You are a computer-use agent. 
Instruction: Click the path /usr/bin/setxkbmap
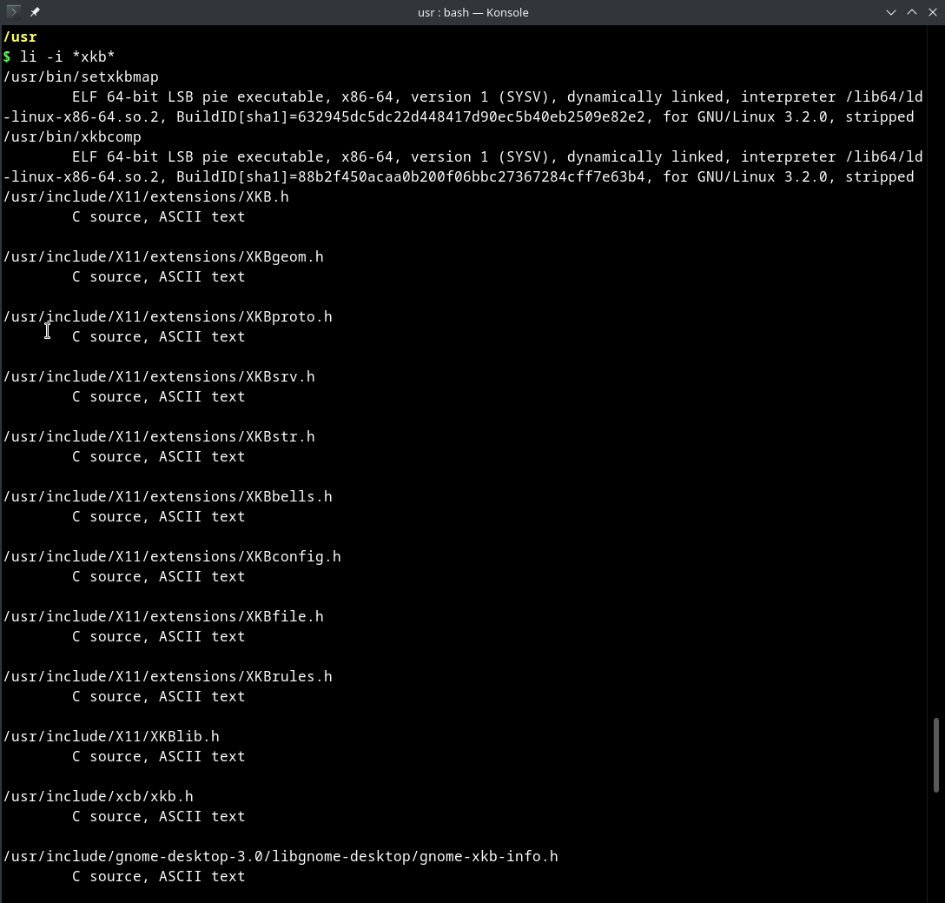pyautogui.click(x=81, y=76)
